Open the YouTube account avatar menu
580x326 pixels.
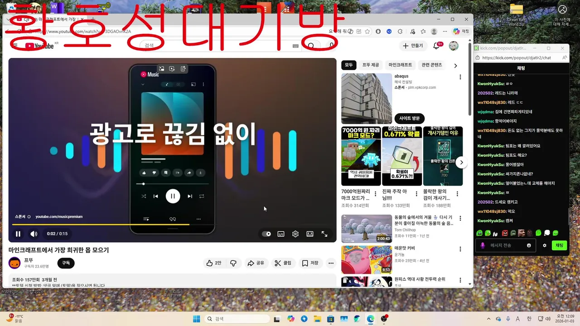pos(454,46)
